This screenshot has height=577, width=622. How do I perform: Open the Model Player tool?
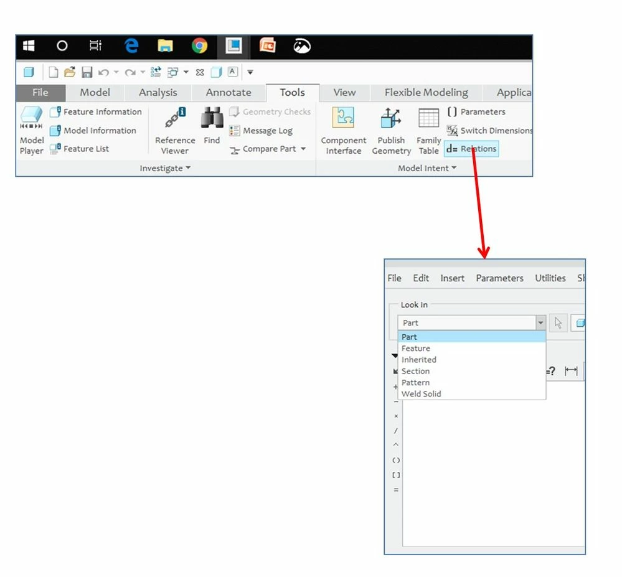(31, 131)
